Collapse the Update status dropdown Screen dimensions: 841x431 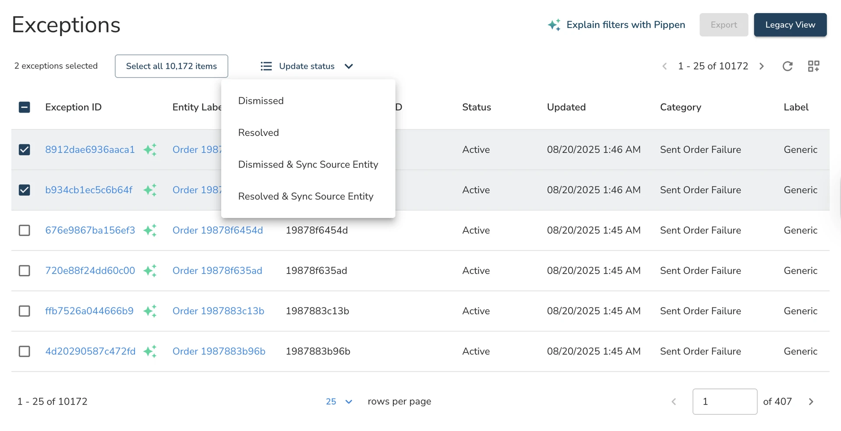[x=349, y=66]
